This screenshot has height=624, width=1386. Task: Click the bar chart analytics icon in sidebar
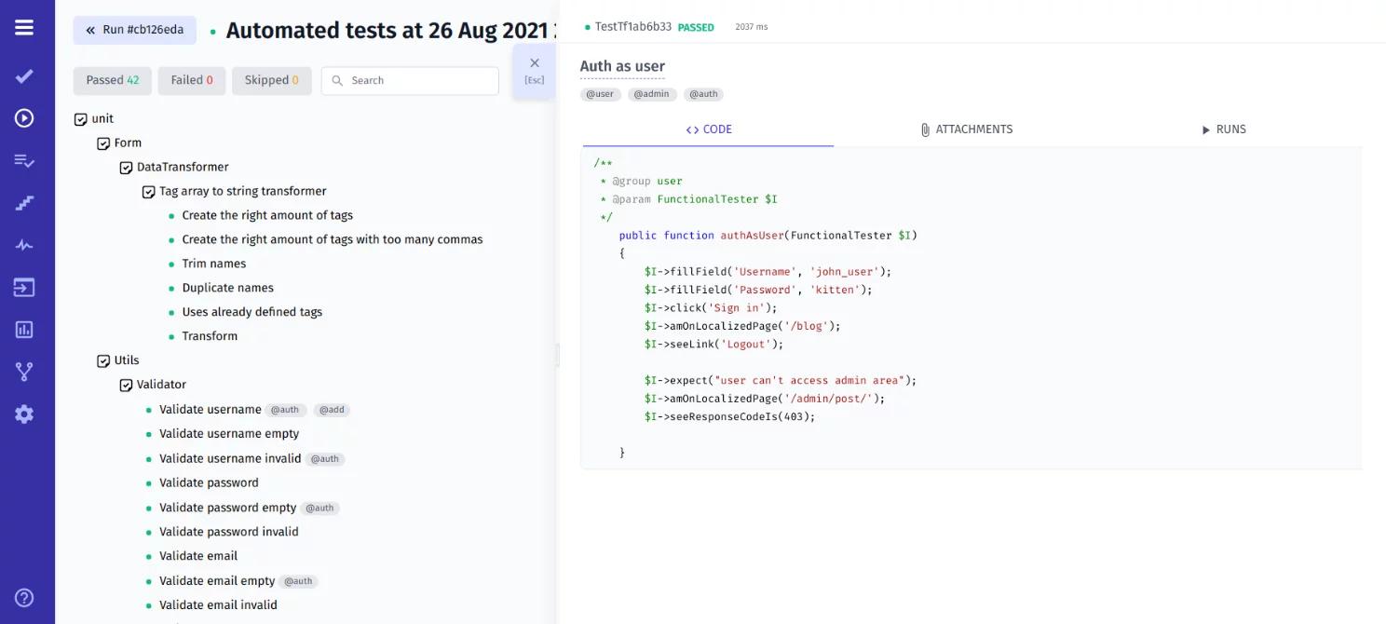pos(24,330)
